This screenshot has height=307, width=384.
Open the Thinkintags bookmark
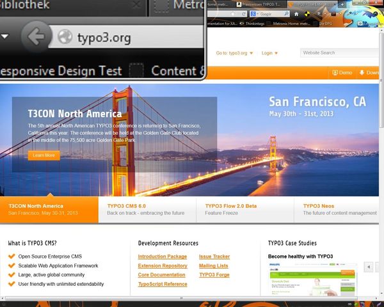tap(252, 24)
